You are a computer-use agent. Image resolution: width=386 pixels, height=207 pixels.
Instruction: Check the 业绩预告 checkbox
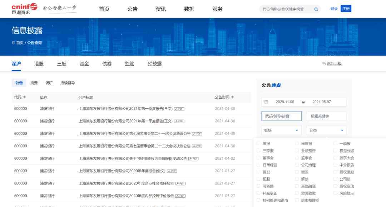pyautogui.click(x=297, y=151)
